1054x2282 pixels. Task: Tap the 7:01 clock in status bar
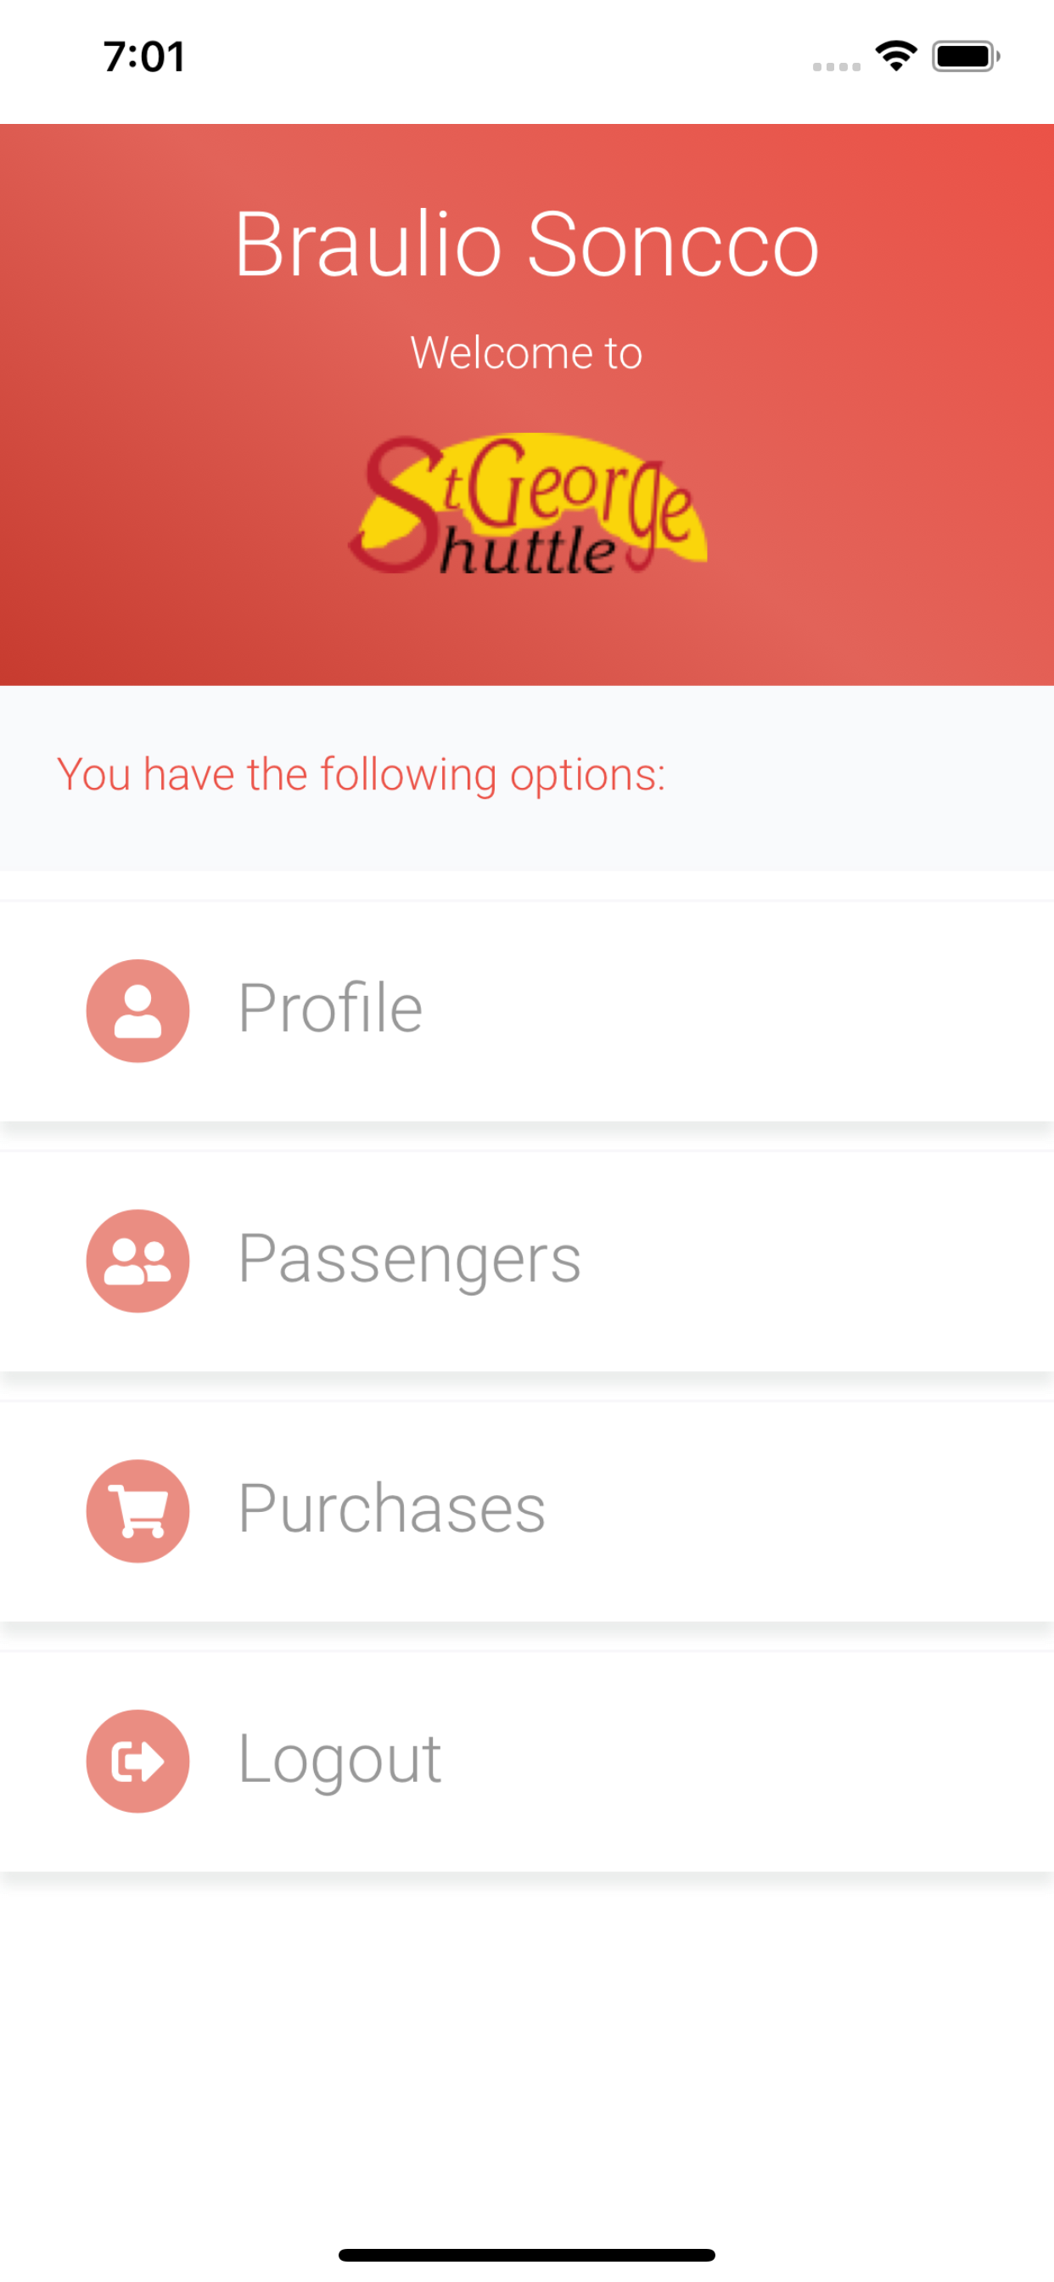pyautogui.click(x=144, y=57)
